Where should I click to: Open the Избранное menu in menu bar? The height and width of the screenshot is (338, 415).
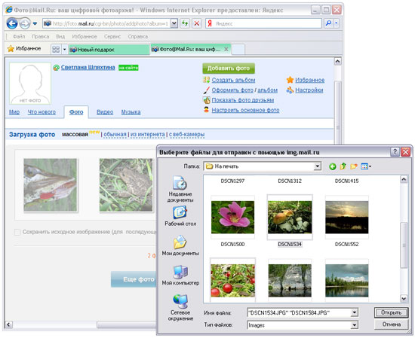pyautogui.click(x=85, y=36)
